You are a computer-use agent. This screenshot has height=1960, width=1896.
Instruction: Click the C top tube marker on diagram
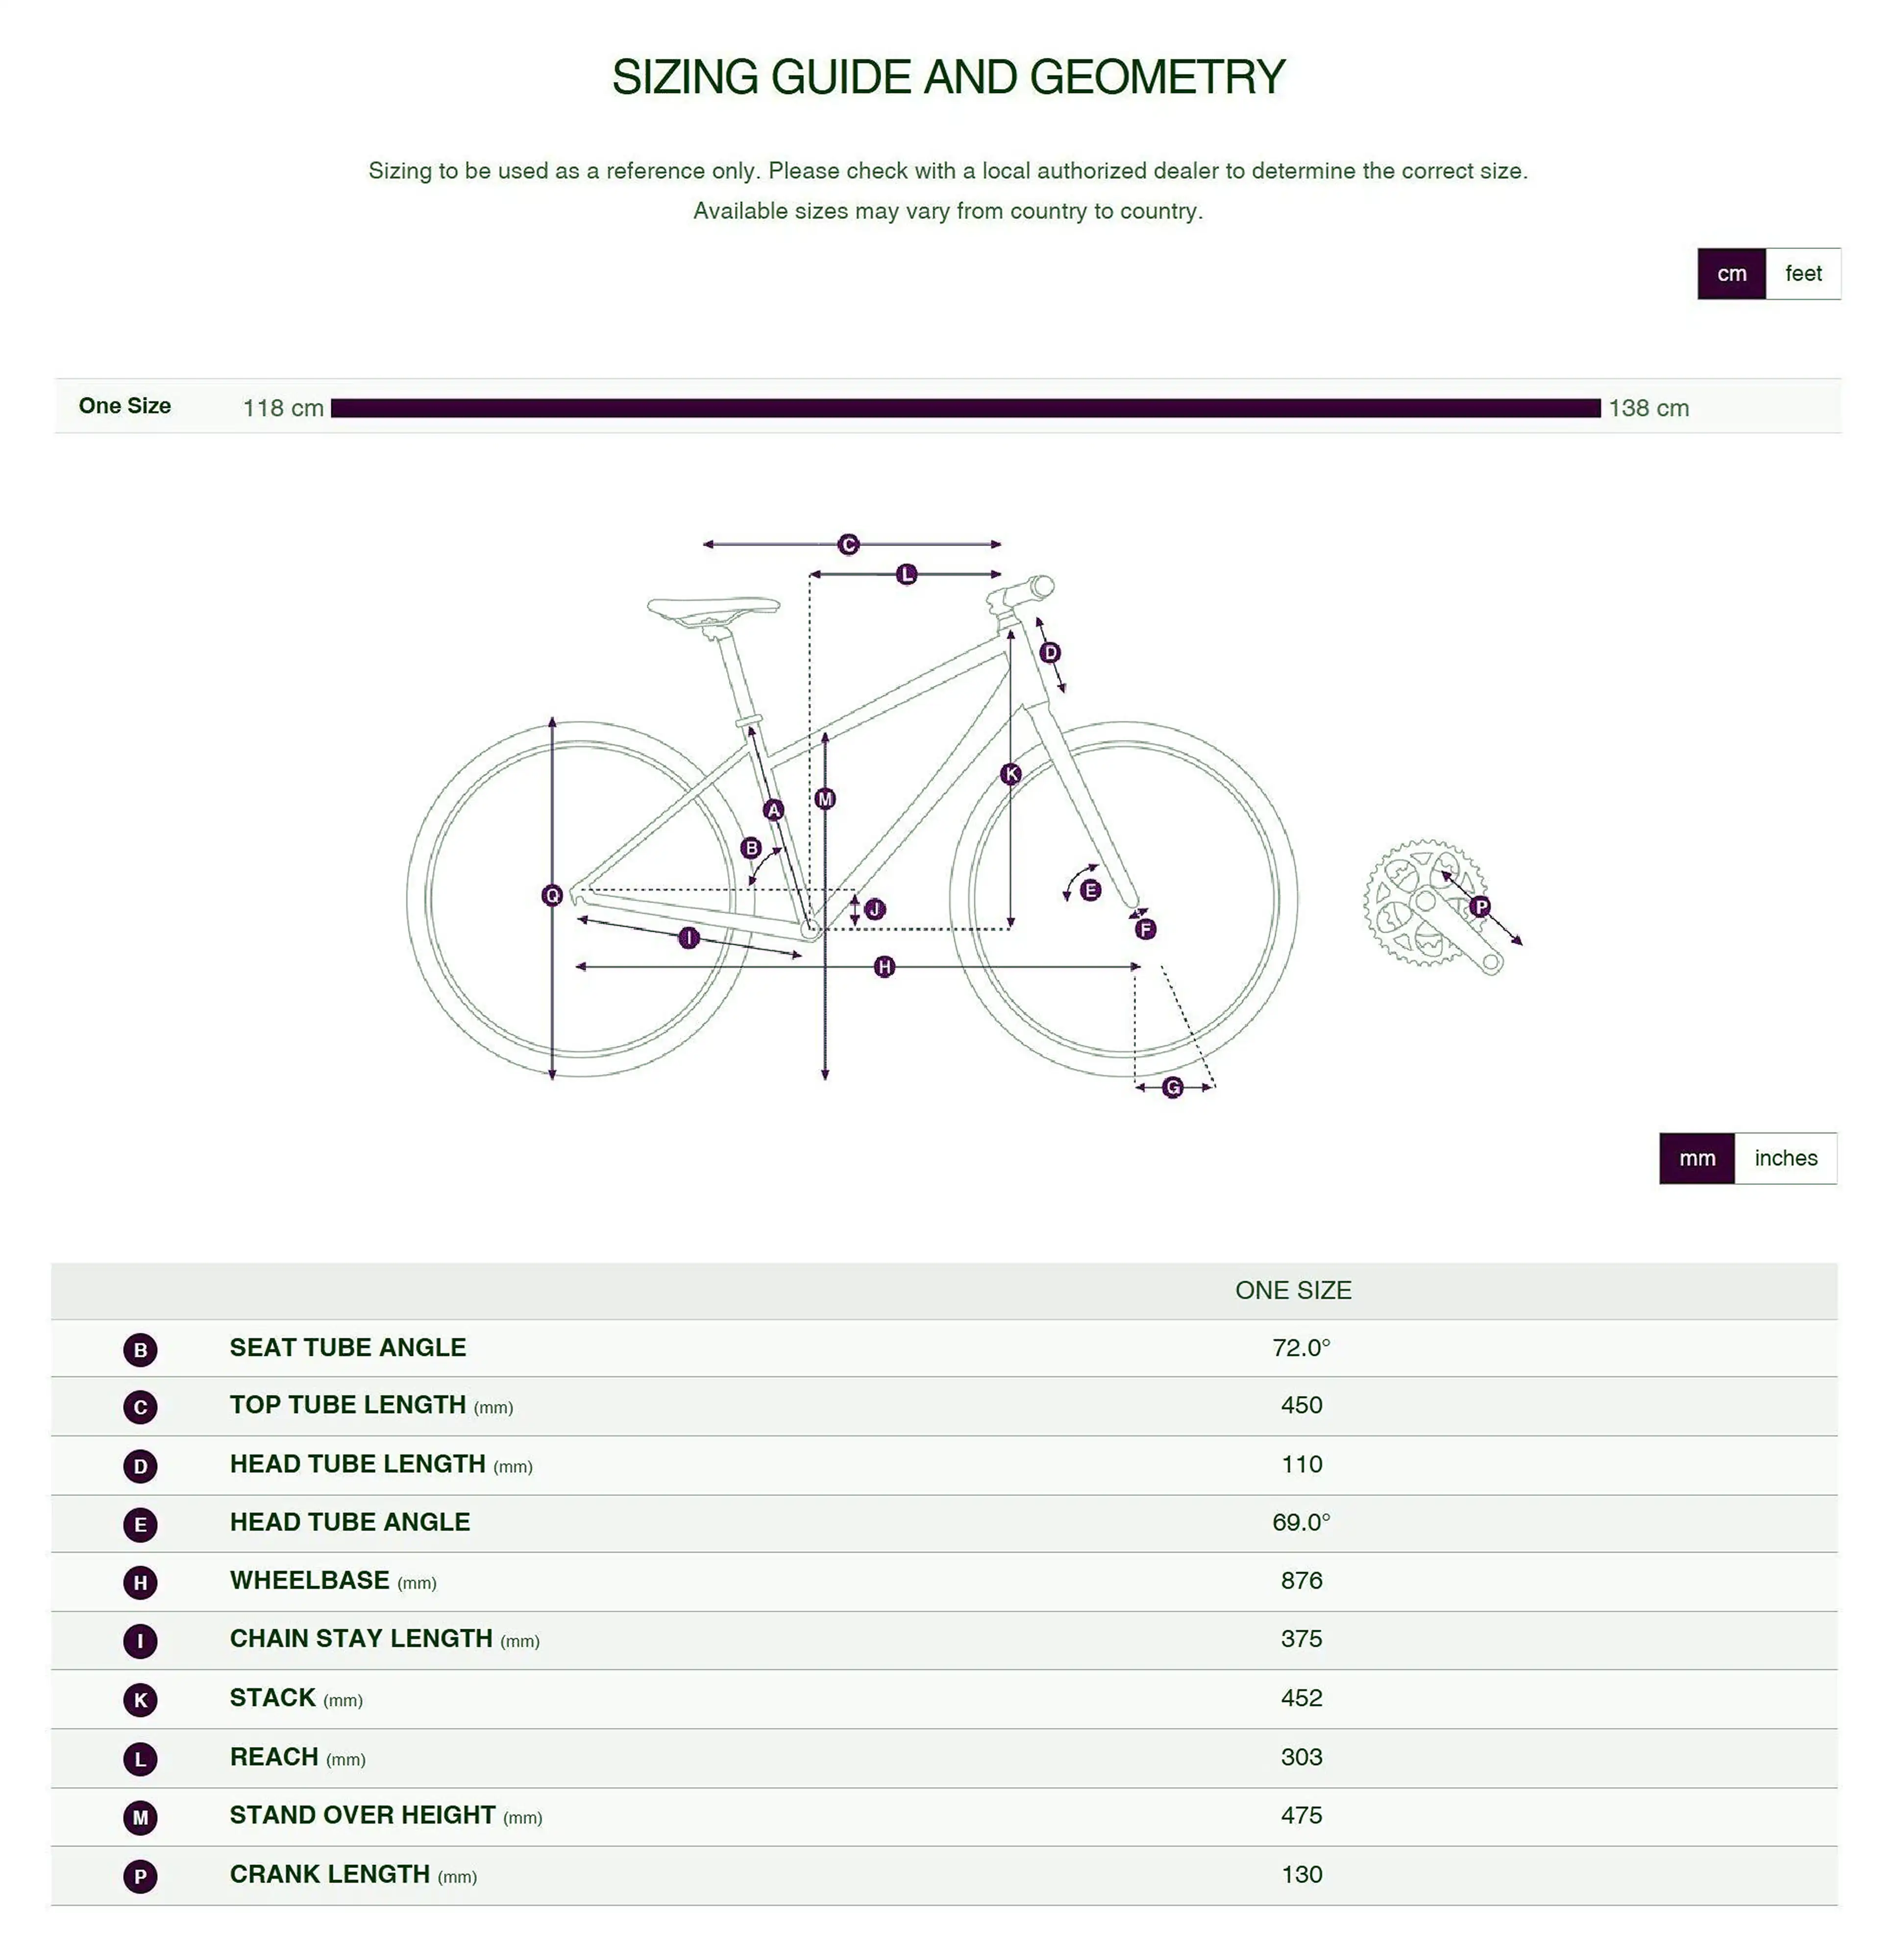pos(848,544)
